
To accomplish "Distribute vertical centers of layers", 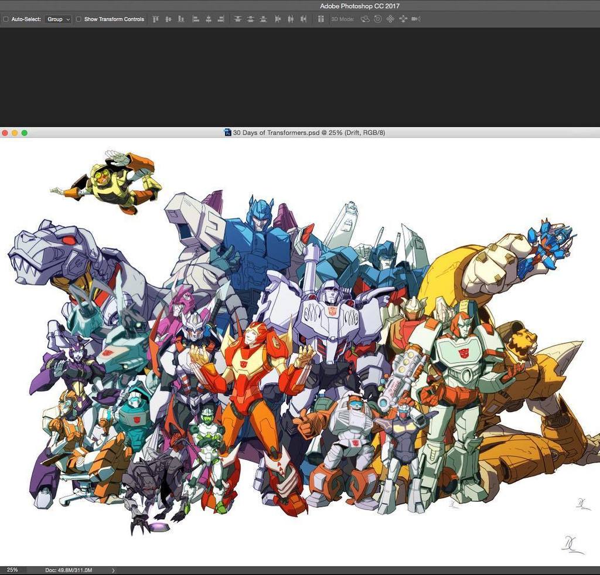I will pos(250,19).
